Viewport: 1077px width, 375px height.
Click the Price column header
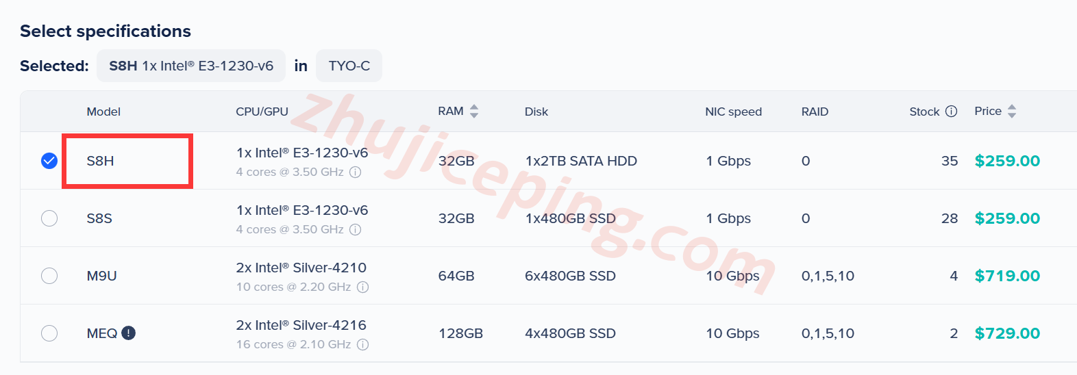click(x=987, y=112)
